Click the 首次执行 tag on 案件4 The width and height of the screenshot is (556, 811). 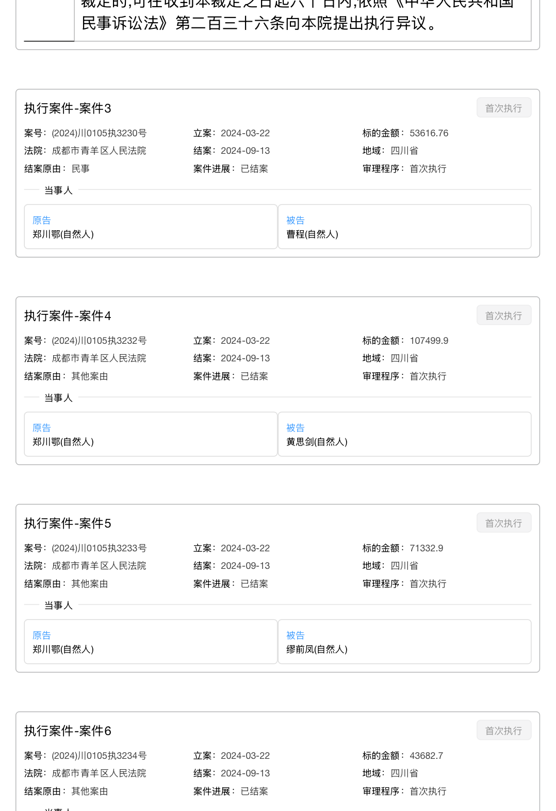[503, 315]
